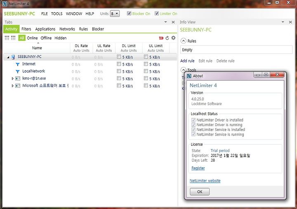Collapse the Rules section in Info View
This screenshot has height=209, width=297.
pos(183,41)
